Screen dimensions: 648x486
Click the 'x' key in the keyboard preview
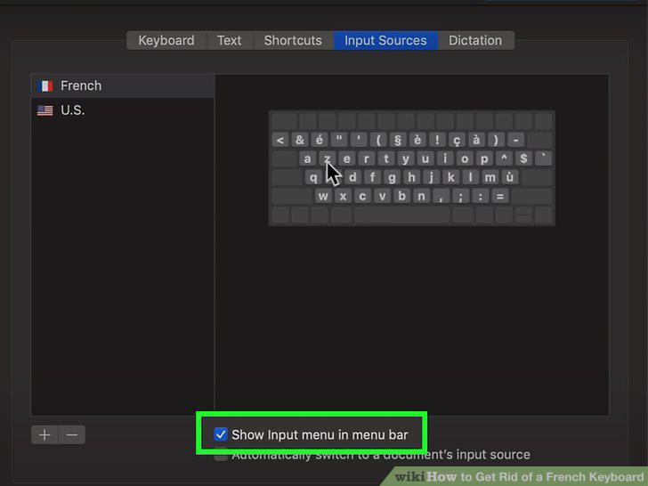(343, 196)
